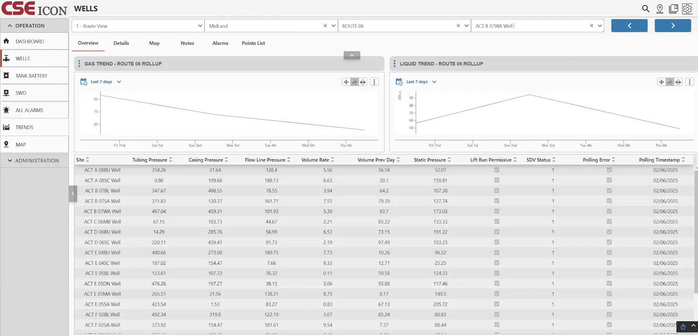Open the location pin icon in header
698x336 pixels.
point(660,9)
